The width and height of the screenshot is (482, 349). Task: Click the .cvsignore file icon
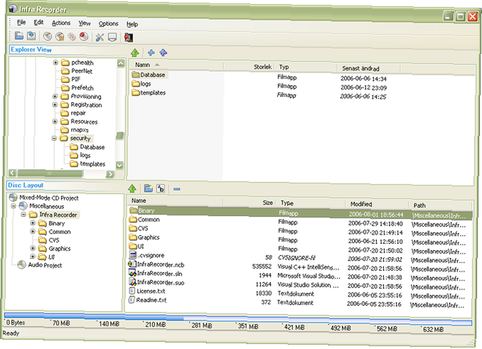click(133, 255)
